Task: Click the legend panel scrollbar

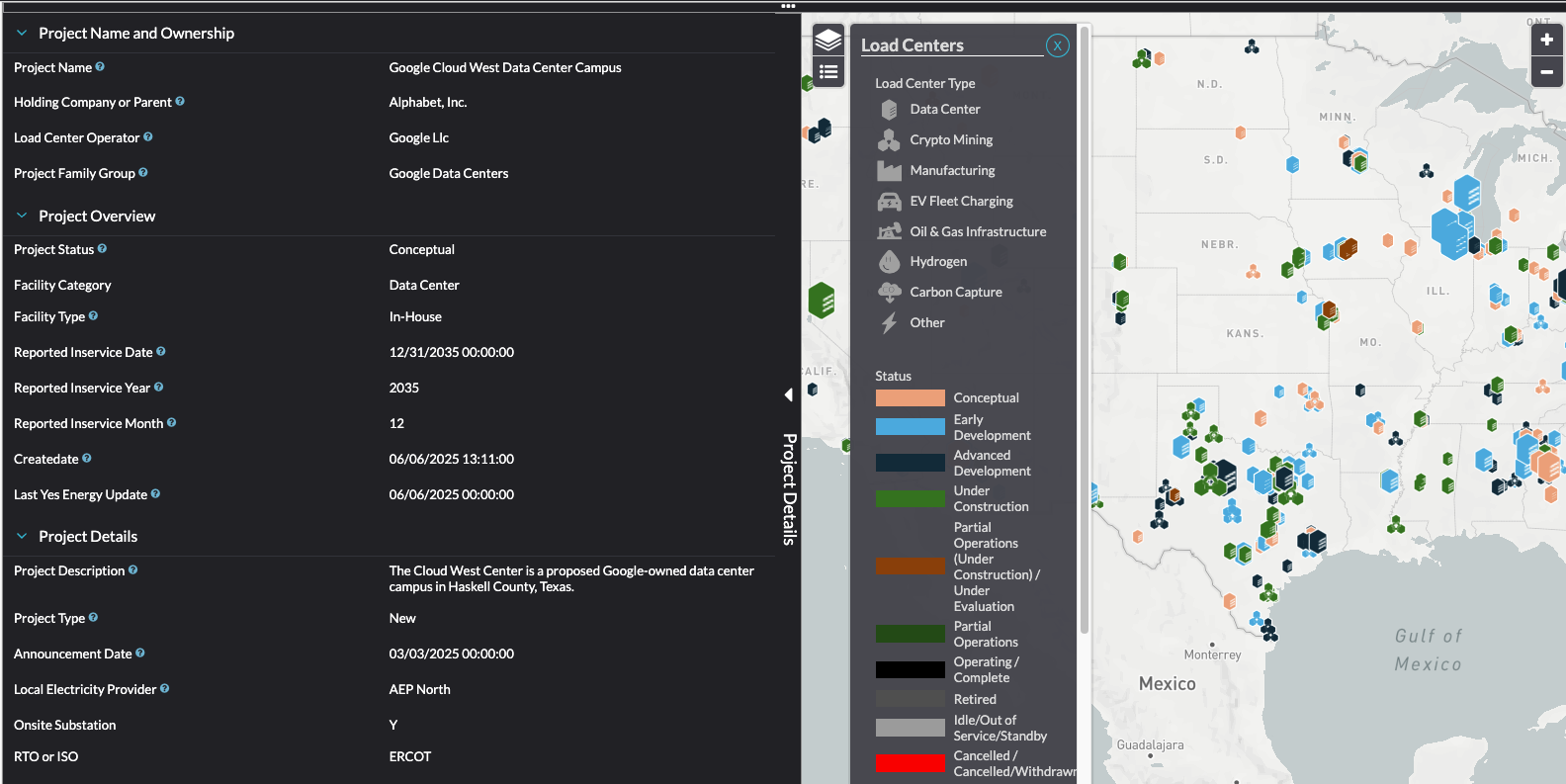Action: 1085,329
